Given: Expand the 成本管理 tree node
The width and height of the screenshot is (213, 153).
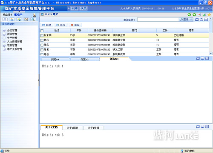Looking at the screenshot, I should [4, 34].
